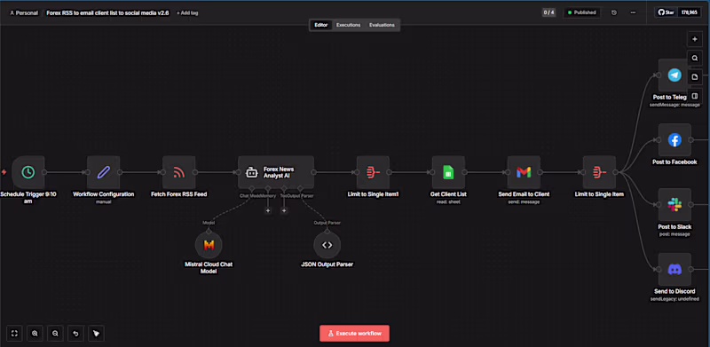
Task: Select the Mistral Cloud Chat Model node
Action: [x=209, y=245]
